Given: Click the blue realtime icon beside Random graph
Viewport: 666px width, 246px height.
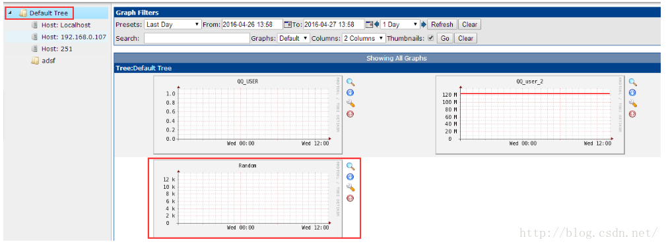Looking at the screenshot, I should [x=350, y=177].
